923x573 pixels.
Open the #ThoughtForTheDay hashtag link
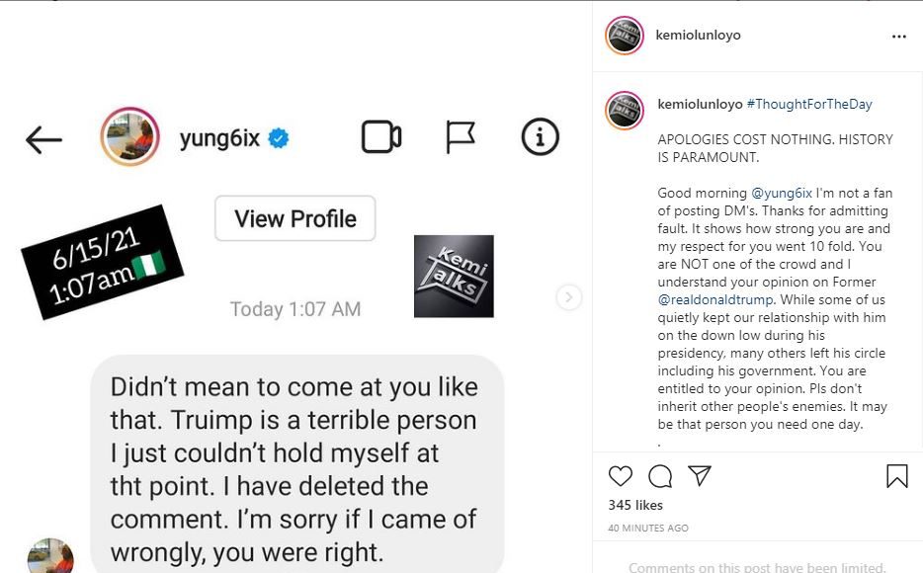tap(809, 104)
